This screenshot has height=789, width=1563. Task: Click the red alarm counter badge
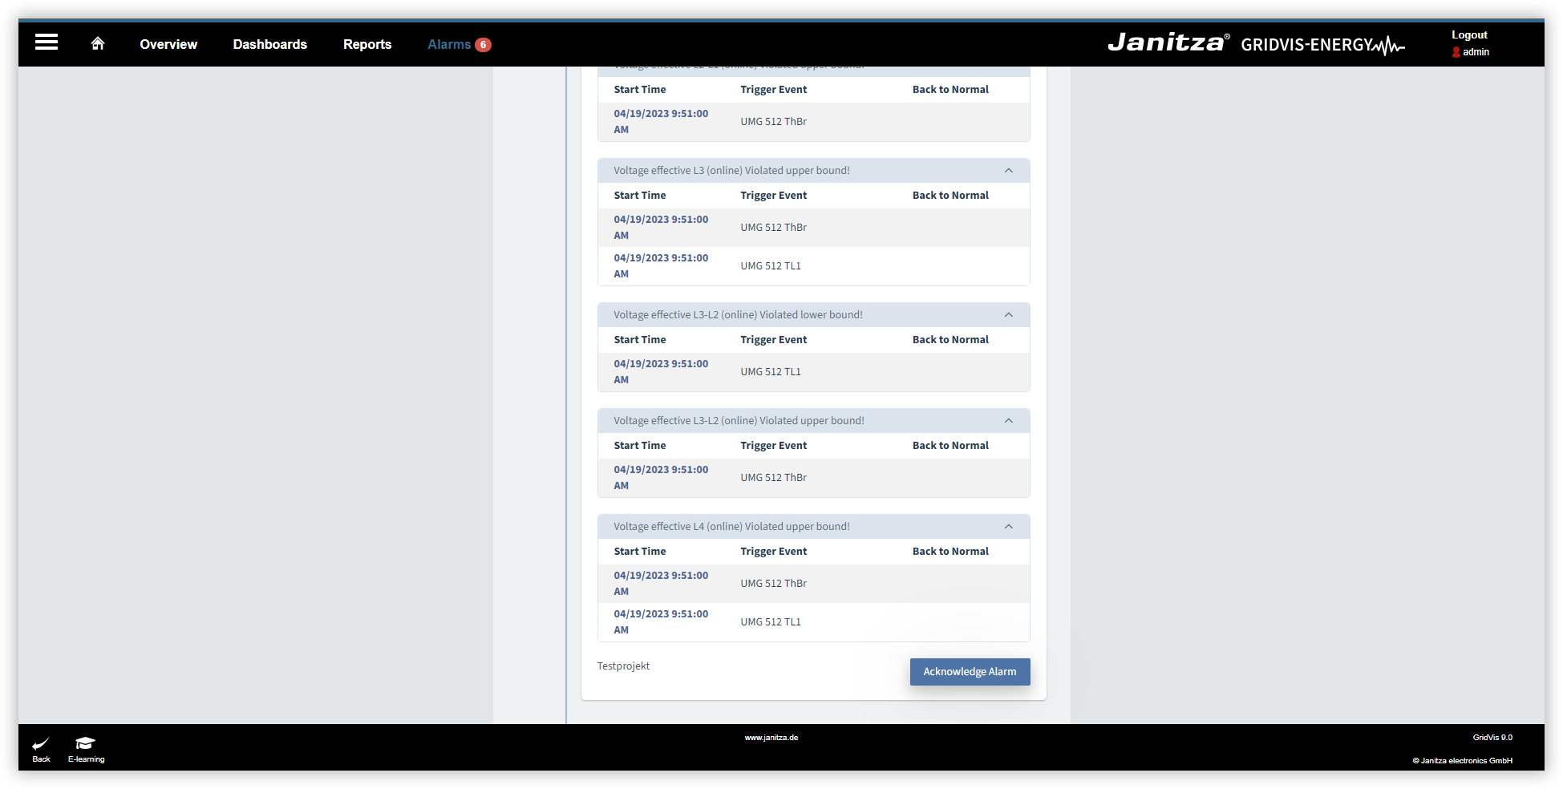tap(483, 45)
